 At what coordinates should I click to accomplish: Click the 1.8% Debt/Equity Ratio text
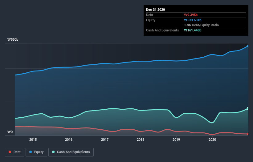tap(201, 25)
